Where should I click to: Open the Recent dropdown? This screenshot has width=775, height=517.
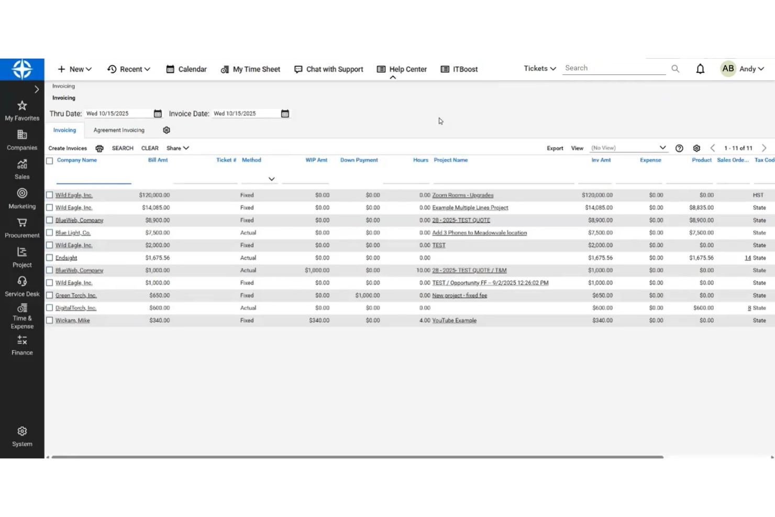129,69
